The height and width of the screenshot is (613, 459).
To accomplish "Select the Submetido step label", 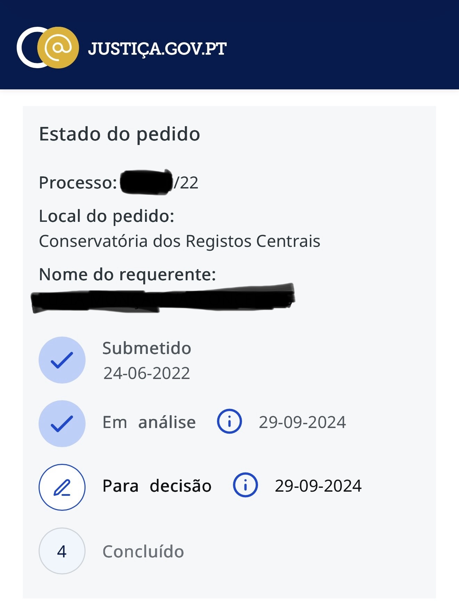I will 147,348.
